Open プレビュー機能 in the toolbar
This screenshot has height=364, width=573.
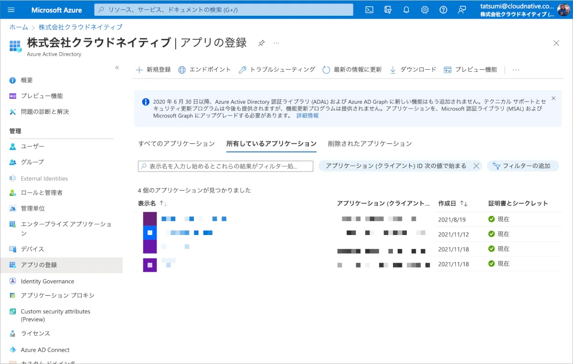(x=470, y=70)
